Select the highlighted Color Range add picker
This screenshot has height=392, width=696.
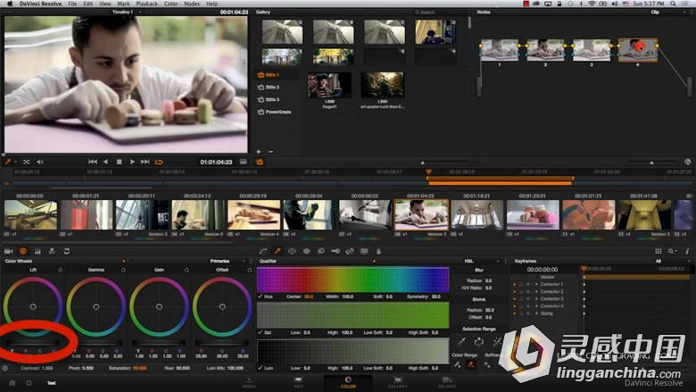472,365
